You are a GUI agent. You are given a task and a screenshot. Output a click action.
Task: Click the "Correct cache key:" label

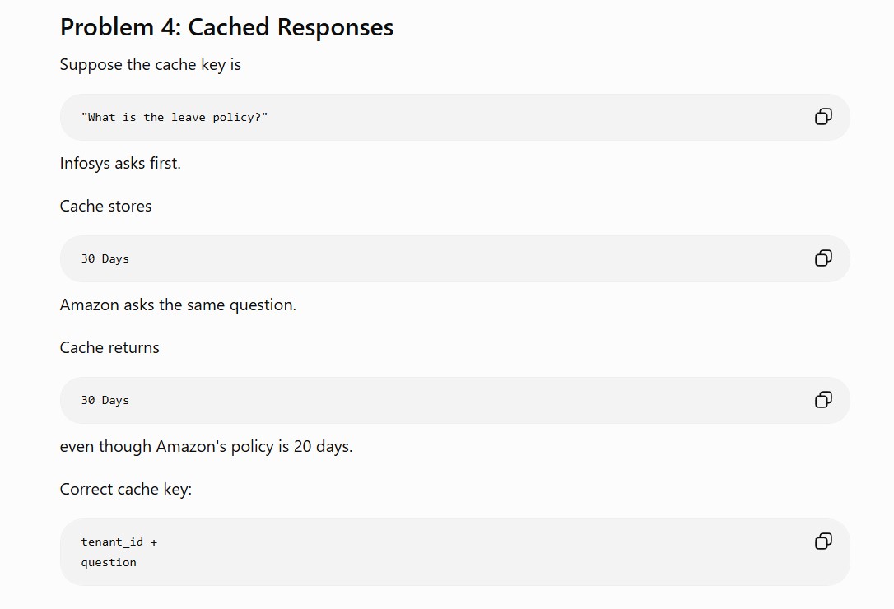click(126, 489)
